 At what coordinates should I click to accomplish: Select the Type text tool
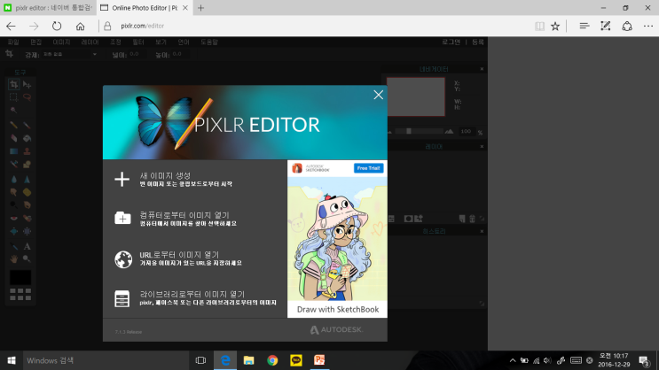point(27,246)
